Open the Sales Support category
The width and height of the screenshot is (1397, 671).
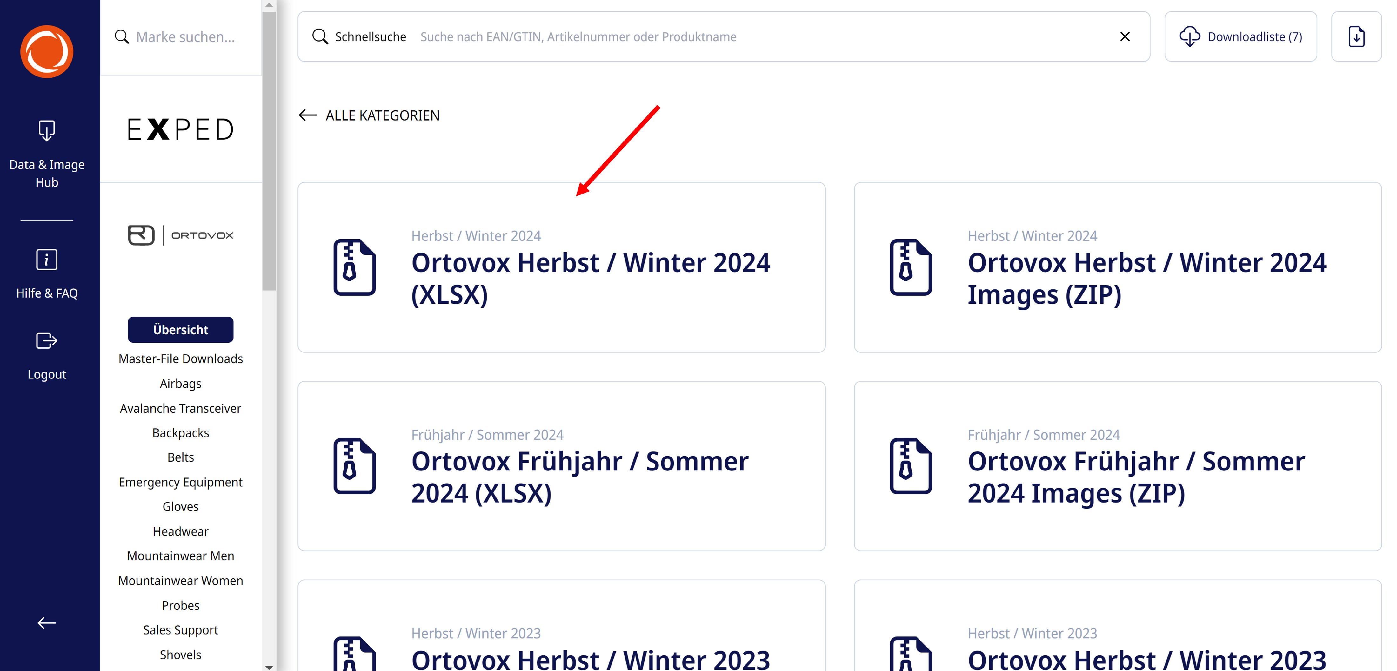pyautogui.click(x=181, y=630)
